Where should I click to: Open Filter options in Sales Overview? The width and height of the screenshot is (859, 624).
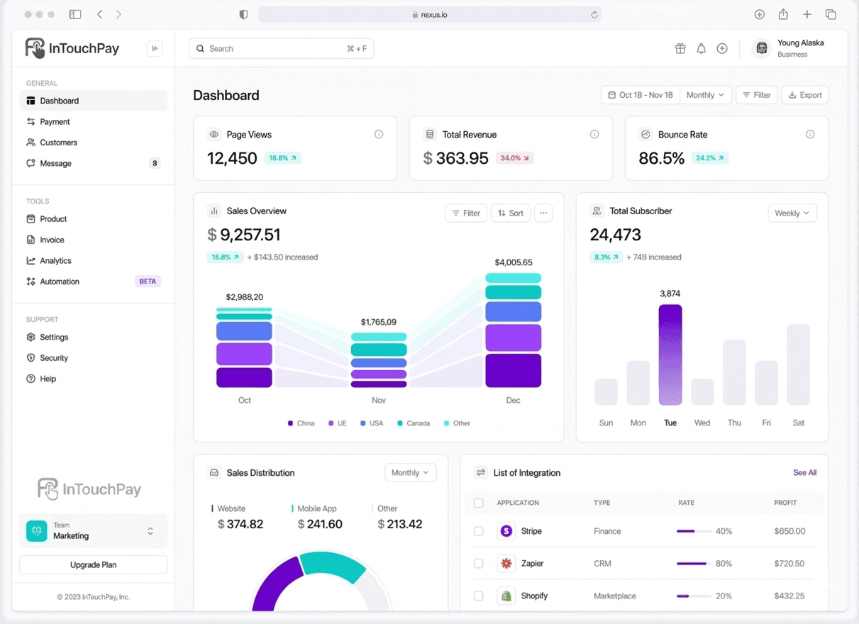(x=466, y=213)
